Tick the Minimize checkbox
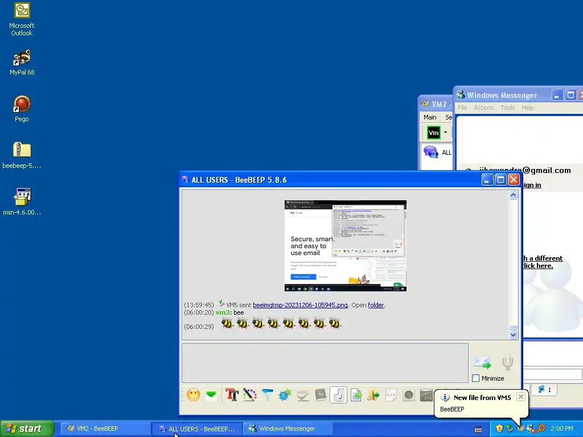The image size is (583, 437). click(x=475, y=378)
